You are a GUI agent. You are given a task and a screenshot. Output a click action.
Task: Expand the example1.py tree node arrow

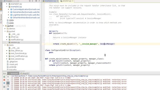point(7,4)
